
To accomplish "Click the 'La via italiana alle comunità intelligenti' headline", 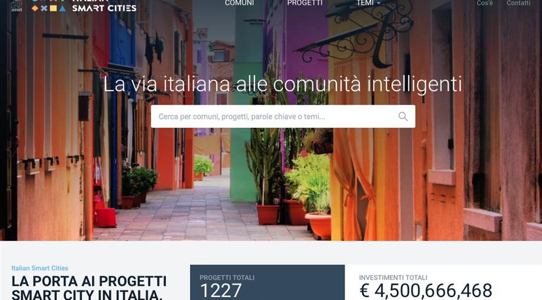I will click(282, 84).
